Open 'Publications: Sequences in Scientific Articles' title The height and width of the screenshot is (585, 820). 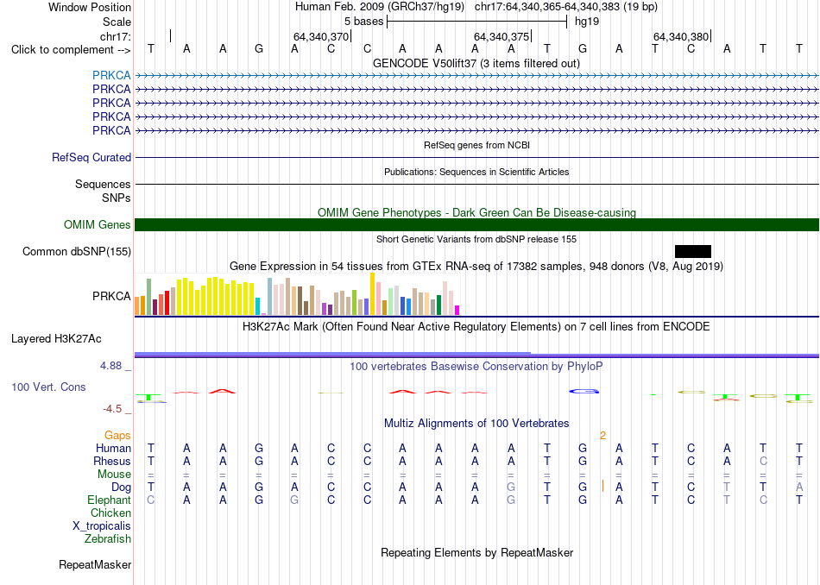point(476,172)
